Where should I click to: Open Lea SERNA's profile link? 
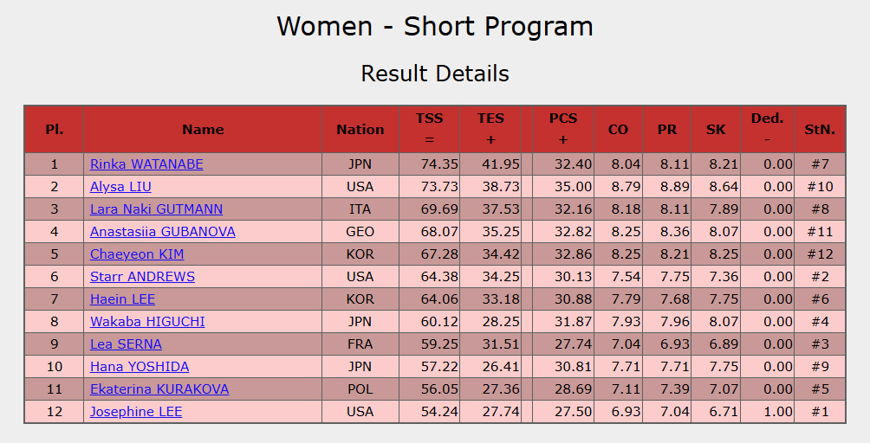126,344
